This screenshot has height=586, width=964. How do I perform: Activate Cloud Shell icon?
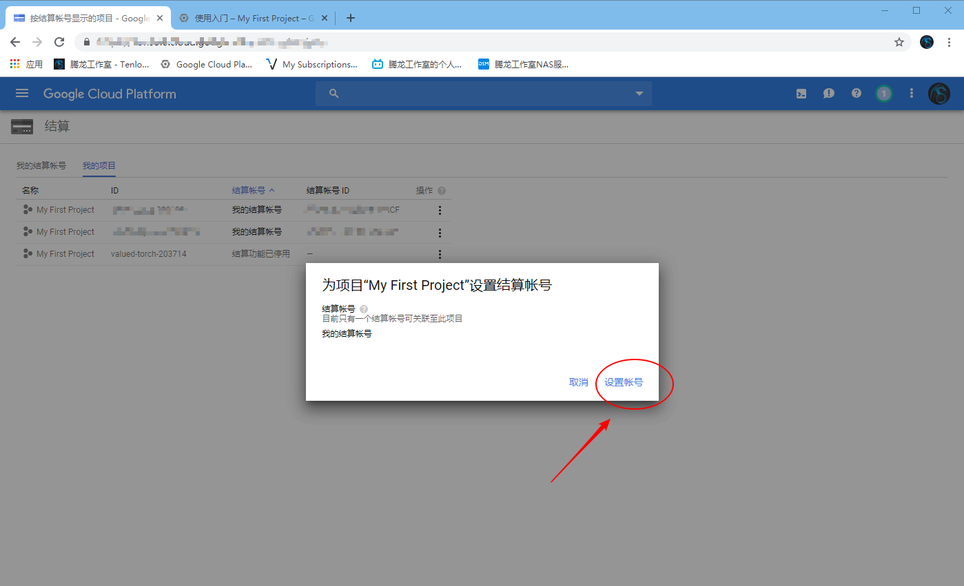tap(801, 94)
